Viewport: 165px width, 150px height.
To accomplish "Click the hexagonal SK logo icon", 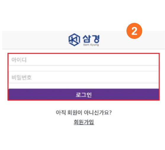I will (74, 40).
